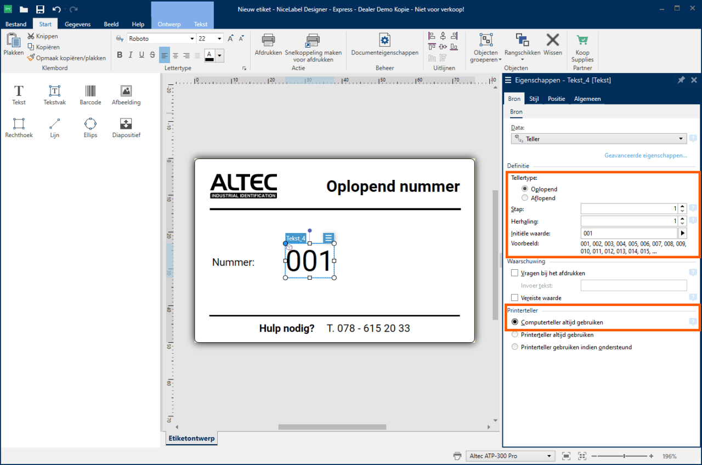Image resolution: width=702 pixels, height=465 pixels.
Task: Click Snelkoppeling maken voor afdrukken
Action: tap(313, 48)
